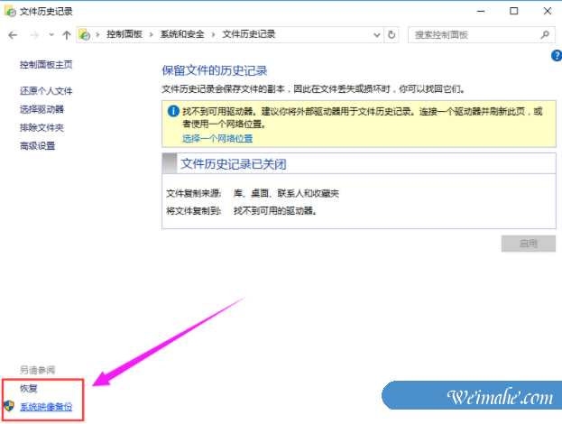Open 排除文件夹 link
The image size is (562, 424).
41,127
